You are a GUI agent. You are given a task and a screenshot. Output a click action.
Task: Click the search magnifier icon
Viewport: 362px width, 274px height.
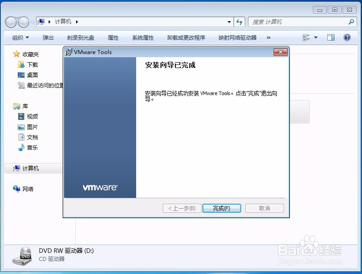pos(351,22)
